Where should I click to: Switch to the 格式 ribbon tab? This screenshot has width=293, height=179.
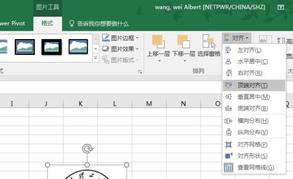click(47, 23)
